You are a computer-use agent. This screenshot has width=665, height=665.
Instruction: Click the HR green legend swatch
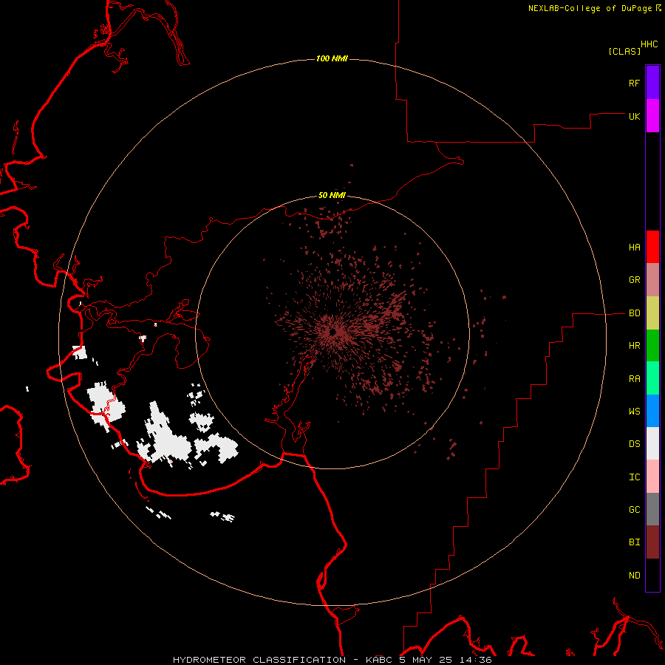[652, 345]
